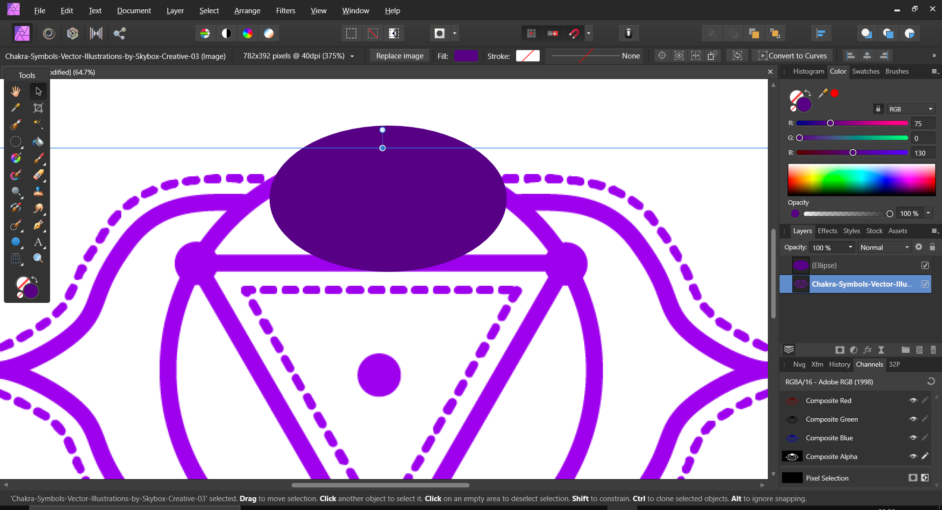Image resolution: width=942 pixels, height=510 pixels.
Task: Select the Paint Brush tool
Action: (x=38, y=158)
